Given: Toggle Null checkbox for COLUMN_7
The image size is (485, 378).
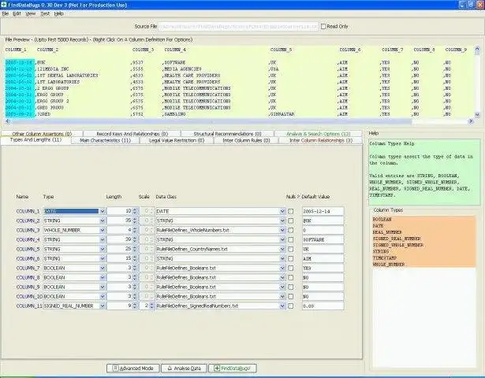Looking at the screenshot, I should pos(291,268).
